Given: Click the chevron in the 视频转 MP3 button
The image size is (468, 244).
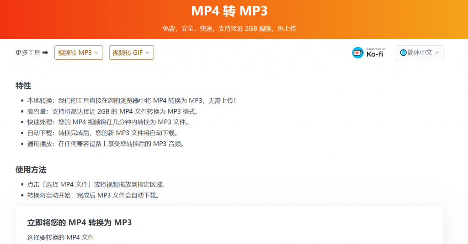Looking at the screenshot, I should pyautogui.click(x=96, y=52).
